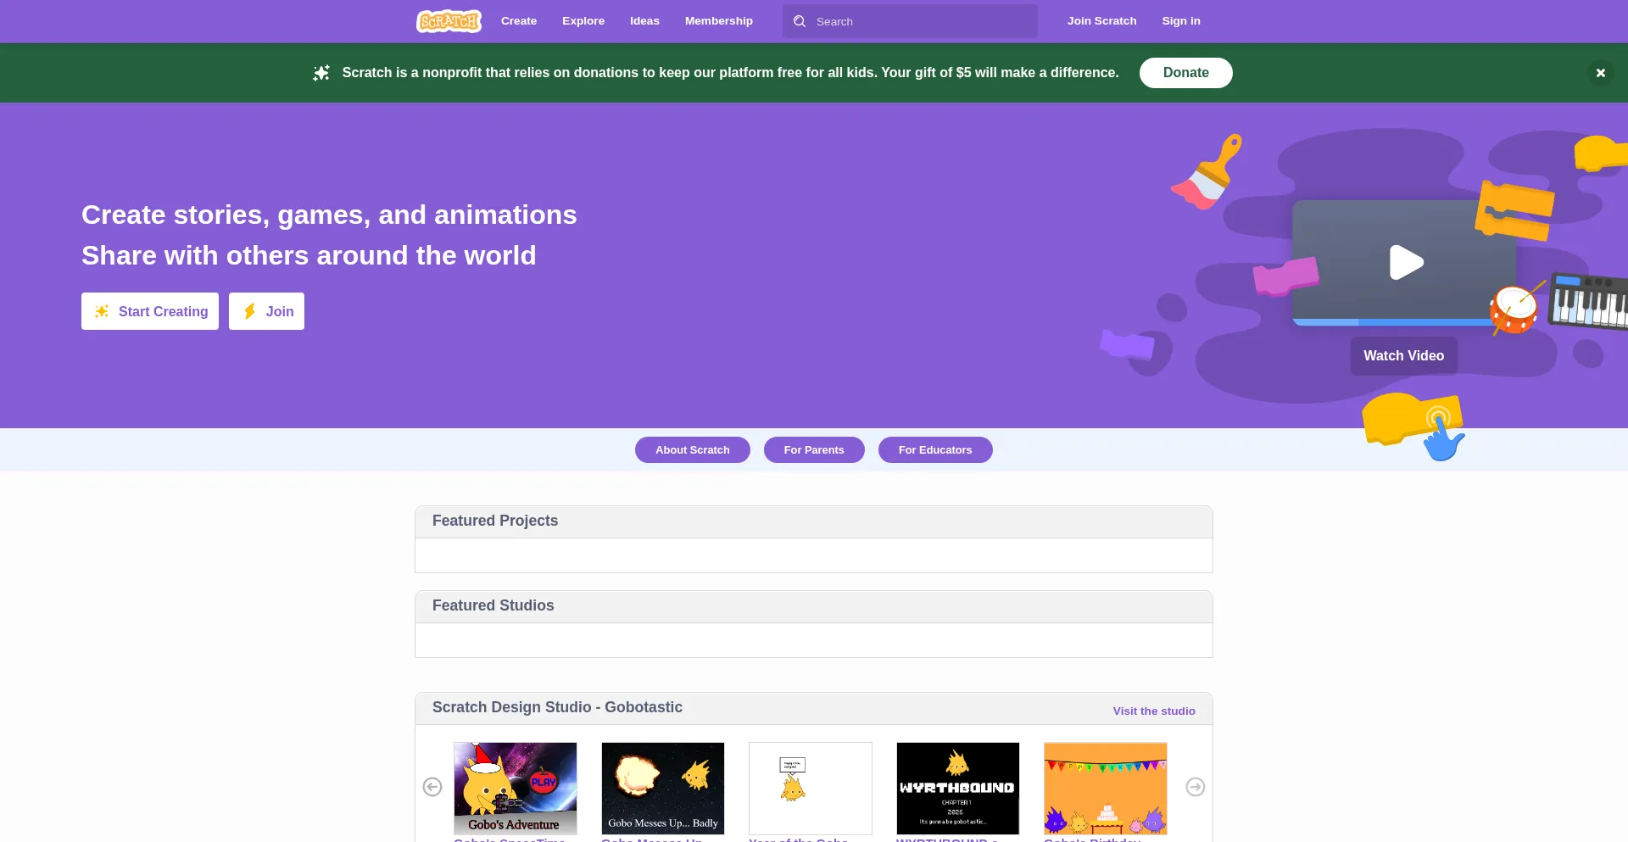1628x842 pixels.
Task: Open Join Scratch registration
Action: point(1101,20)
